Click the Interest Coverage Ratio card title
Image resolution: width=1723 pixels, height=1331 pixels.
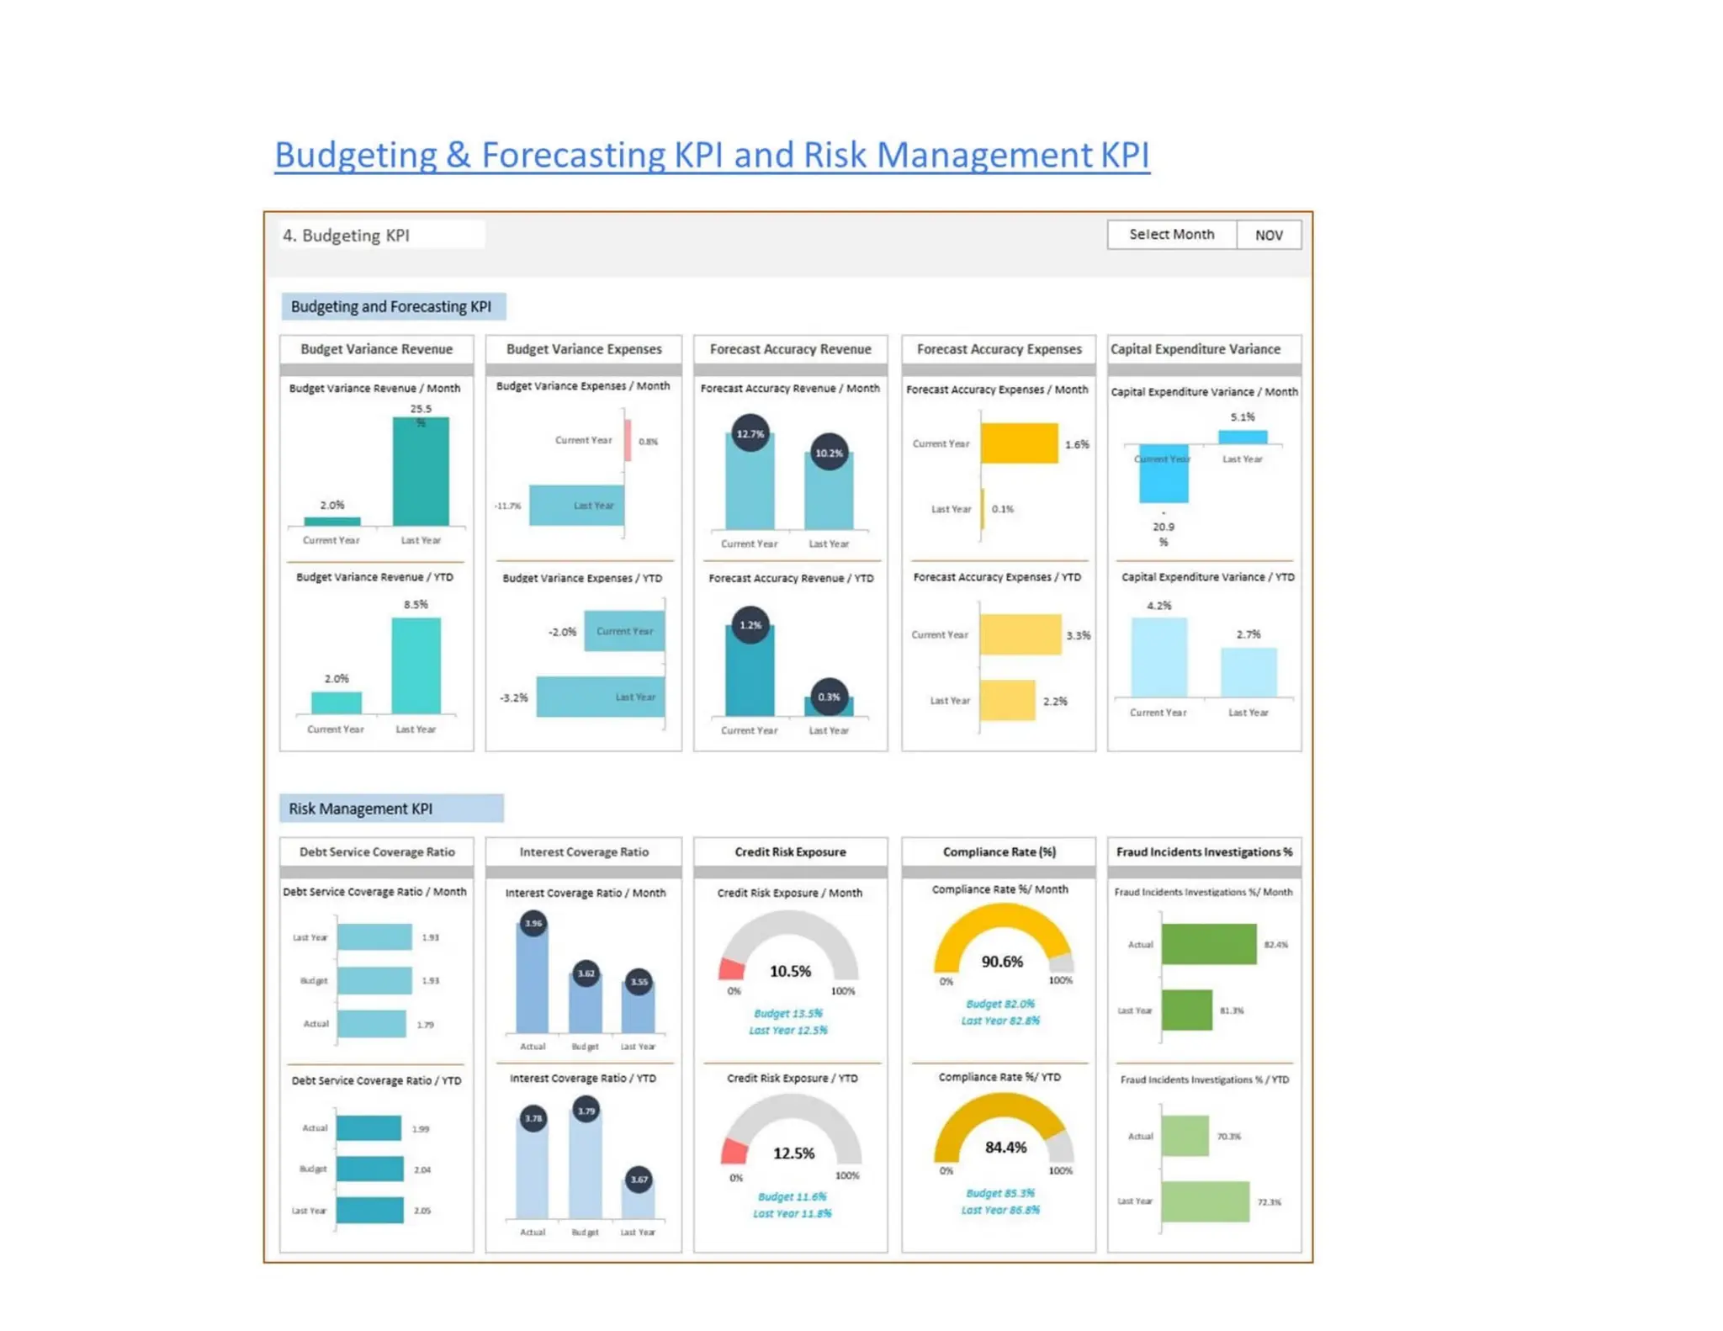click(x=584, y=852)
